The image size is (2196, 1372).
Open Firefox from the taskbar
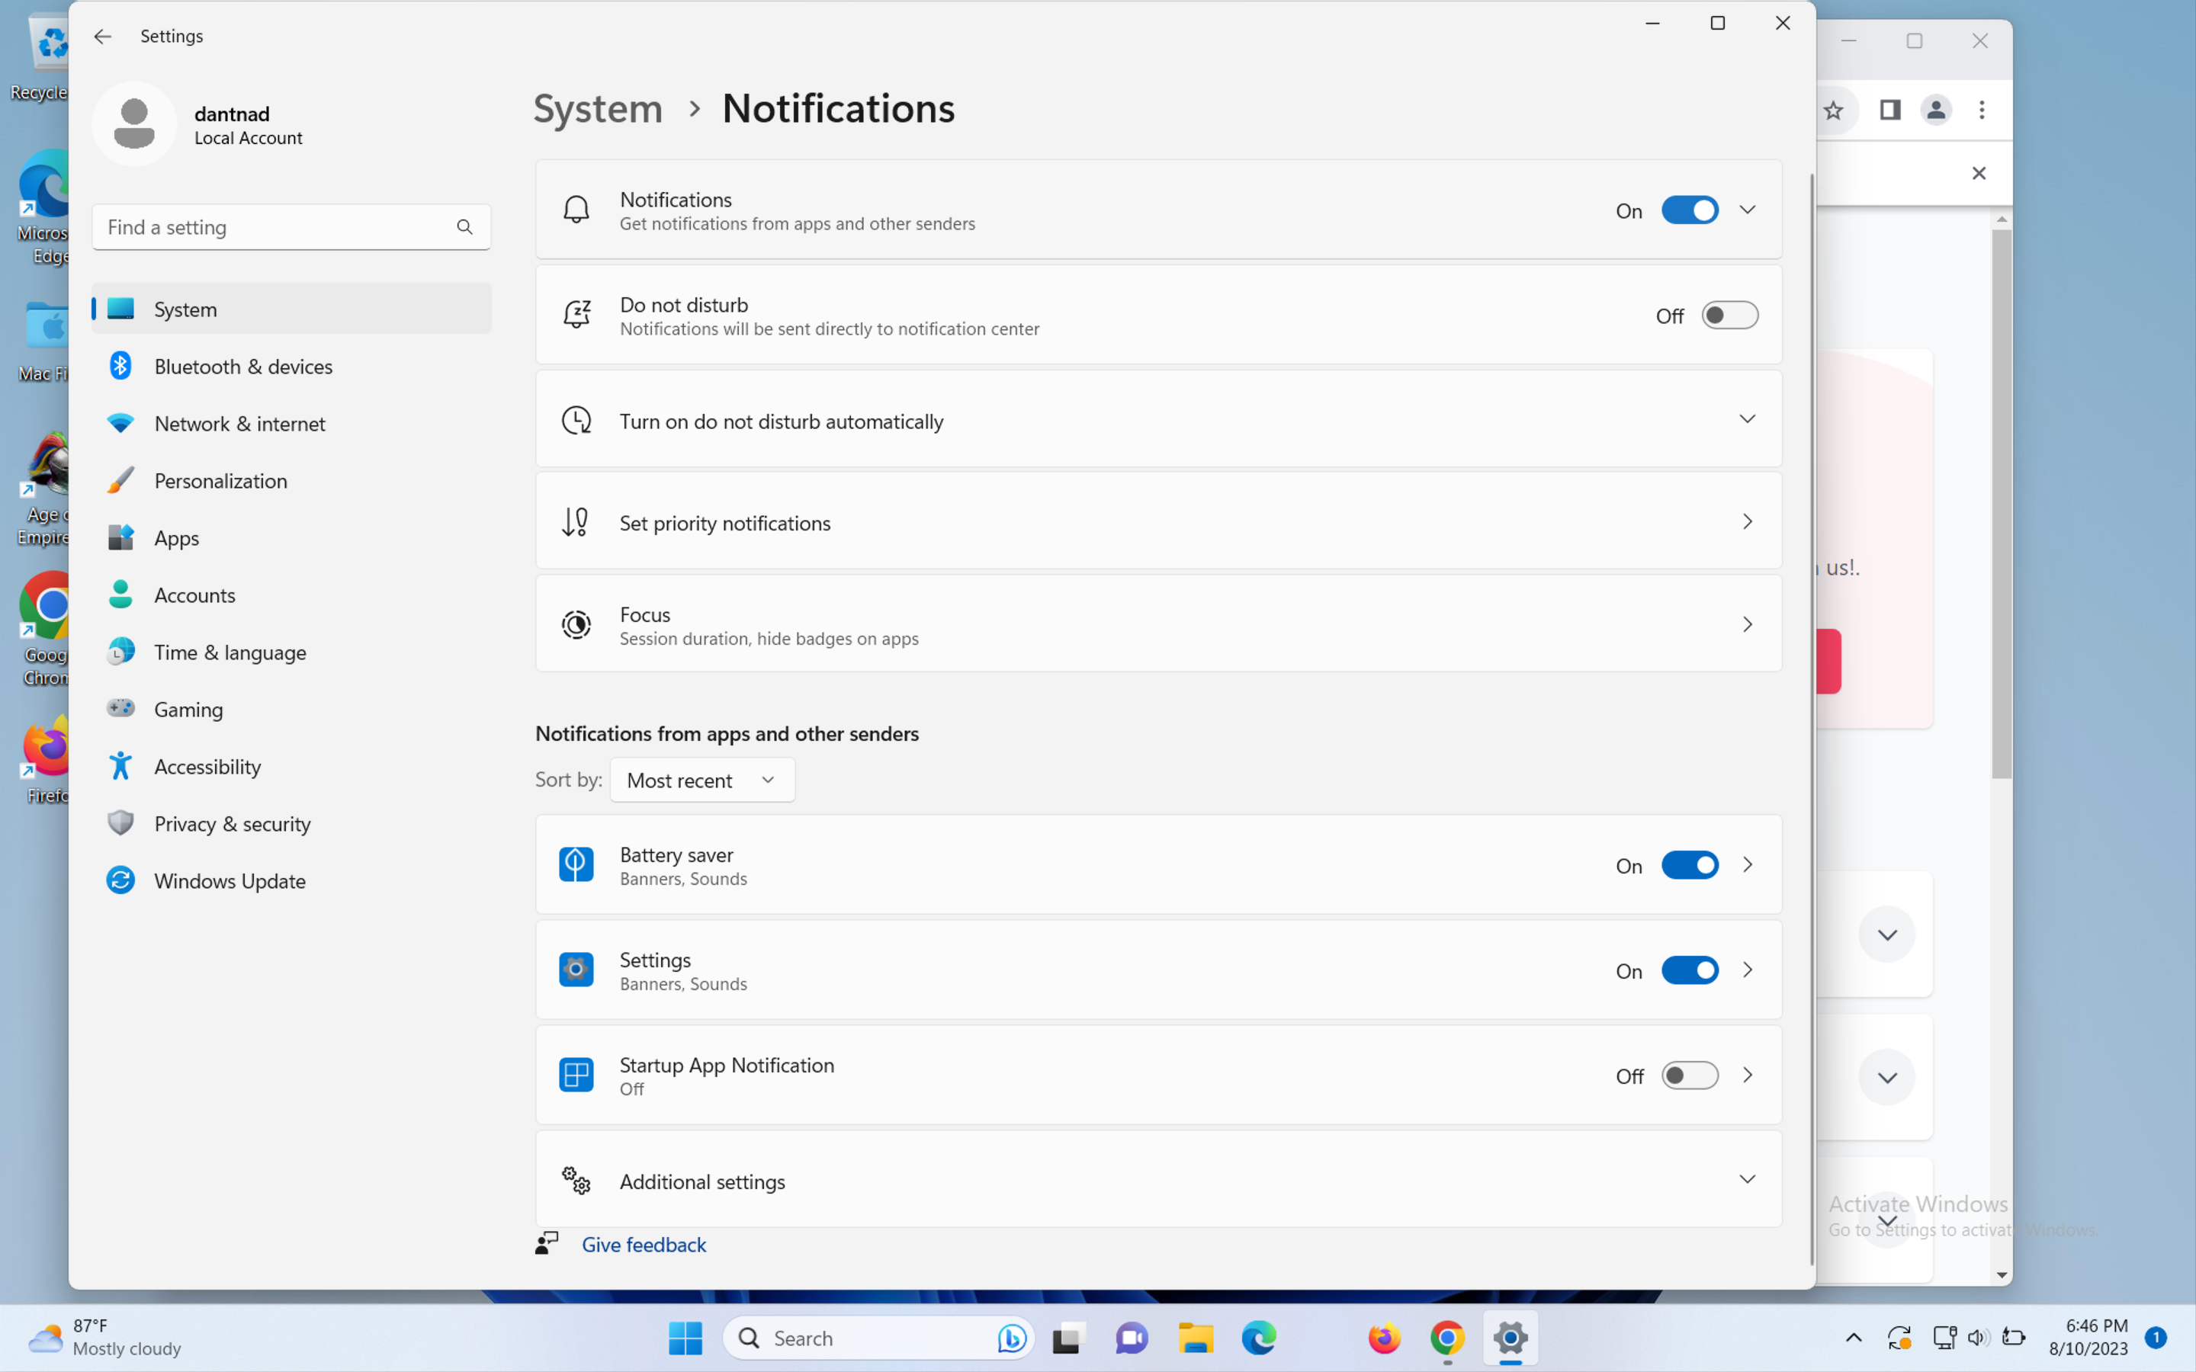1383,1338
